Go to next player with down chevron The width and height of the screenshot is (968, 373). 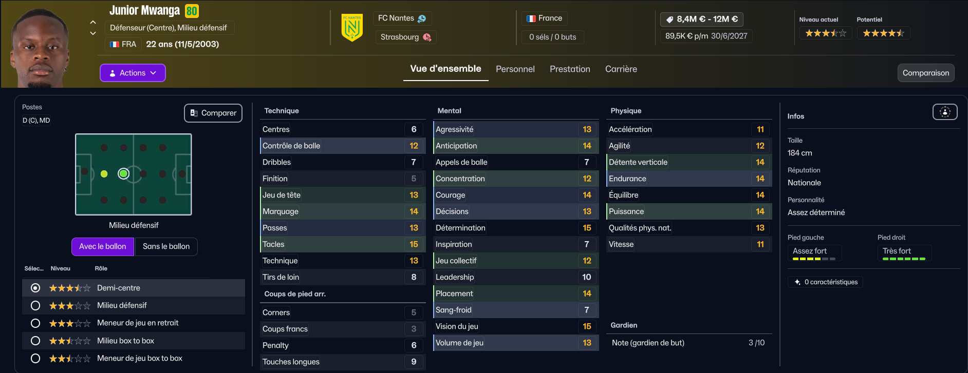click(93, 33)
